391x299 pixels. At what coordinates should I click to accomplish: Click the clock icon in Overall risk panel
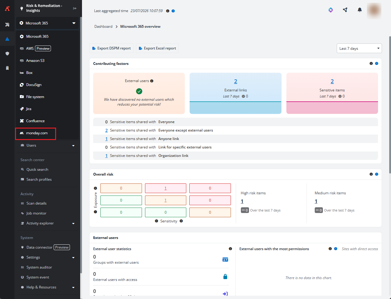(377, 174)
